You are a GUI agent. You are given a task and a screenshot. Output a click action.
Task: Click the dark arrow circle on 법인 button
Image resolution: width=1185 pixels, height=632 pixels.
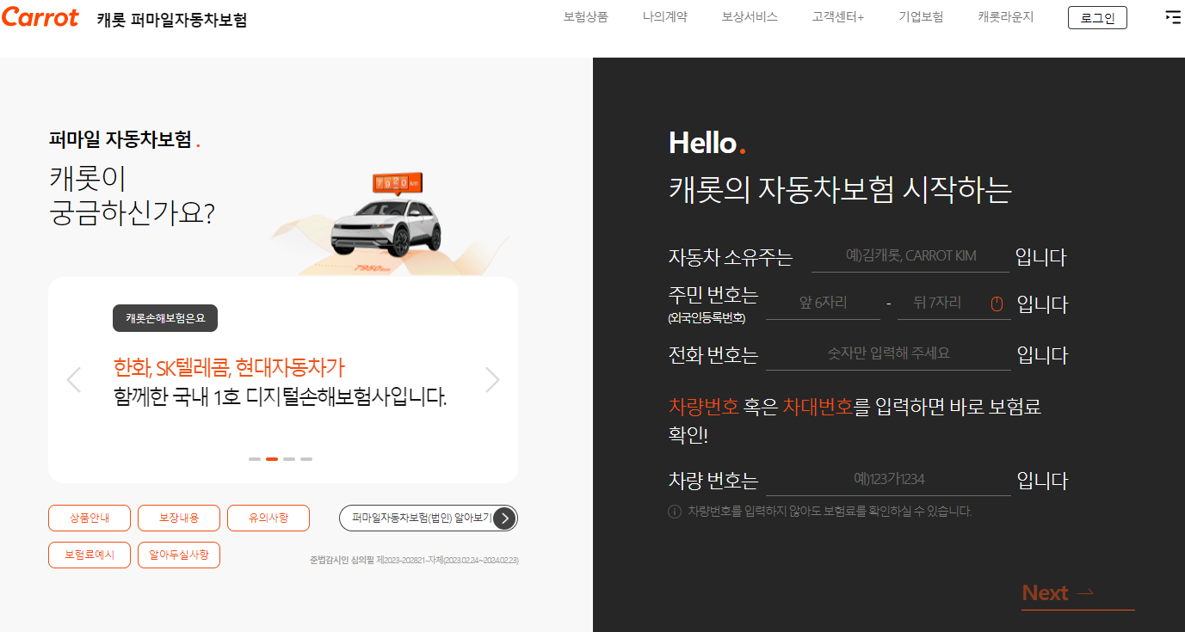pos(505,518)
